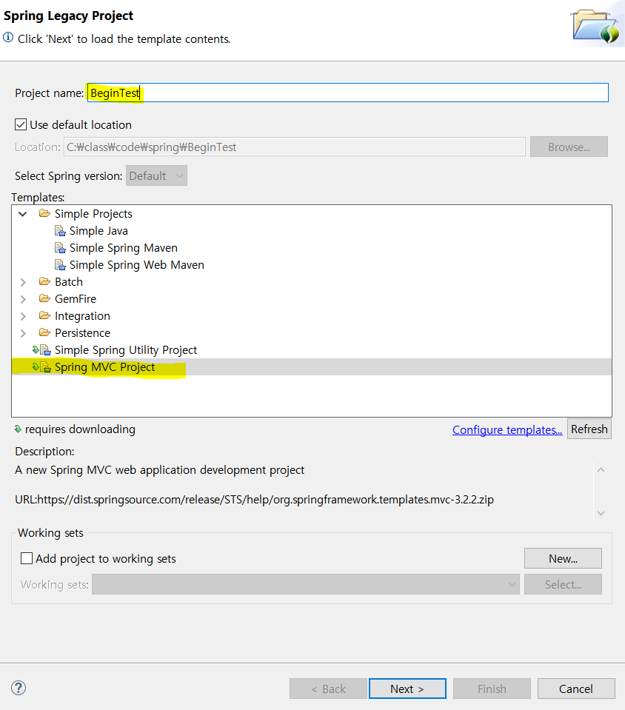Image resolution: width=625 pixels, height=710 pixels.
Task: Click the New working set button
Action: [x=563, y=558]
